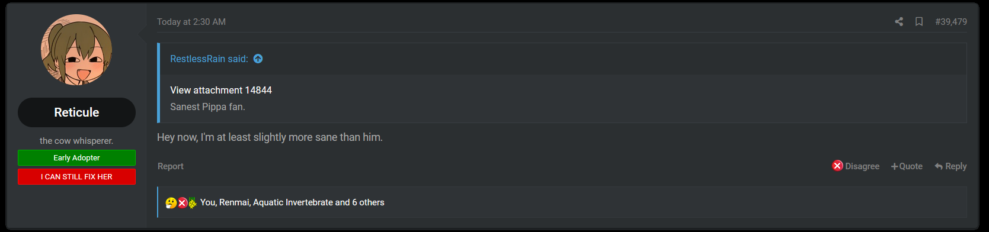
Task: Open the Today at 2:30 AM timestamp
Action: [191, 22]
